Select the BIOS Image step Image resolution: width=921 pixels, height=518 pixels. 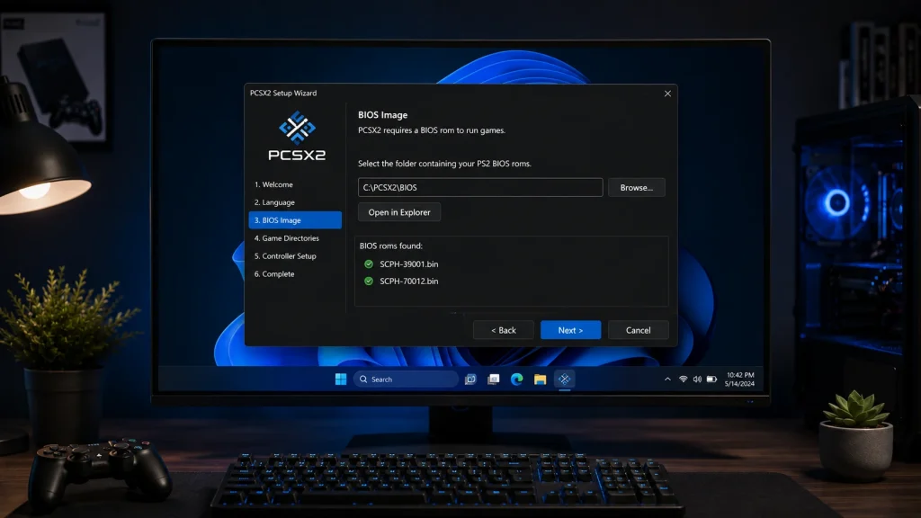(x=295, y=220)
